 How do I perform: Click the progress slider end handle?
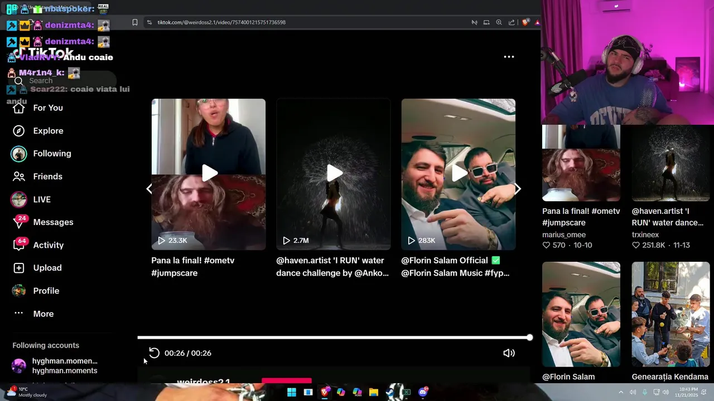pos(529,338)
